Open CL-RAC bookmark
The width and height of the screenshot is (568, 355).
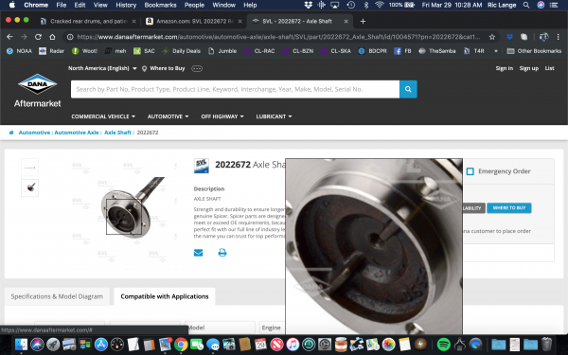pyautogui.click(x=259, y=51)
